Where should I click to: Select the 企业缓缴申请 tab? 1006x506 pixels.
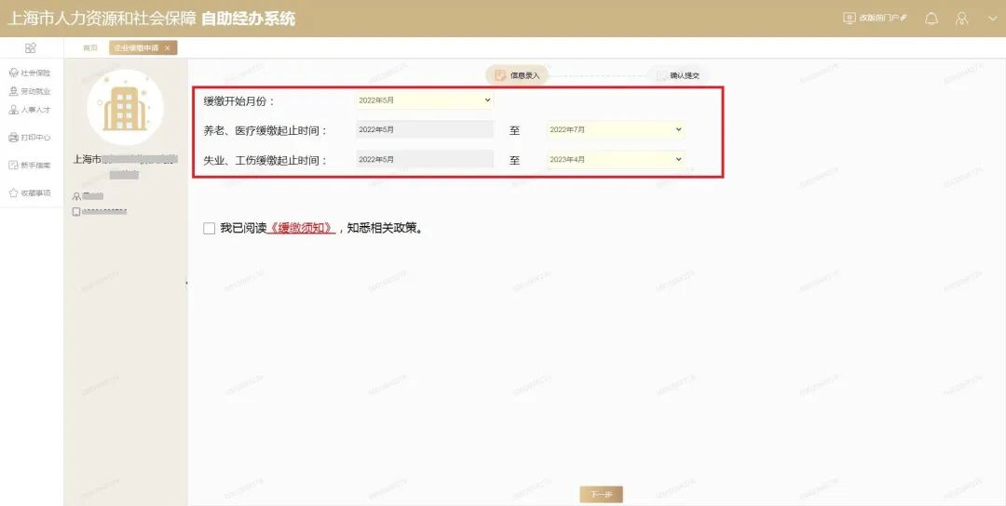[137, 48]
